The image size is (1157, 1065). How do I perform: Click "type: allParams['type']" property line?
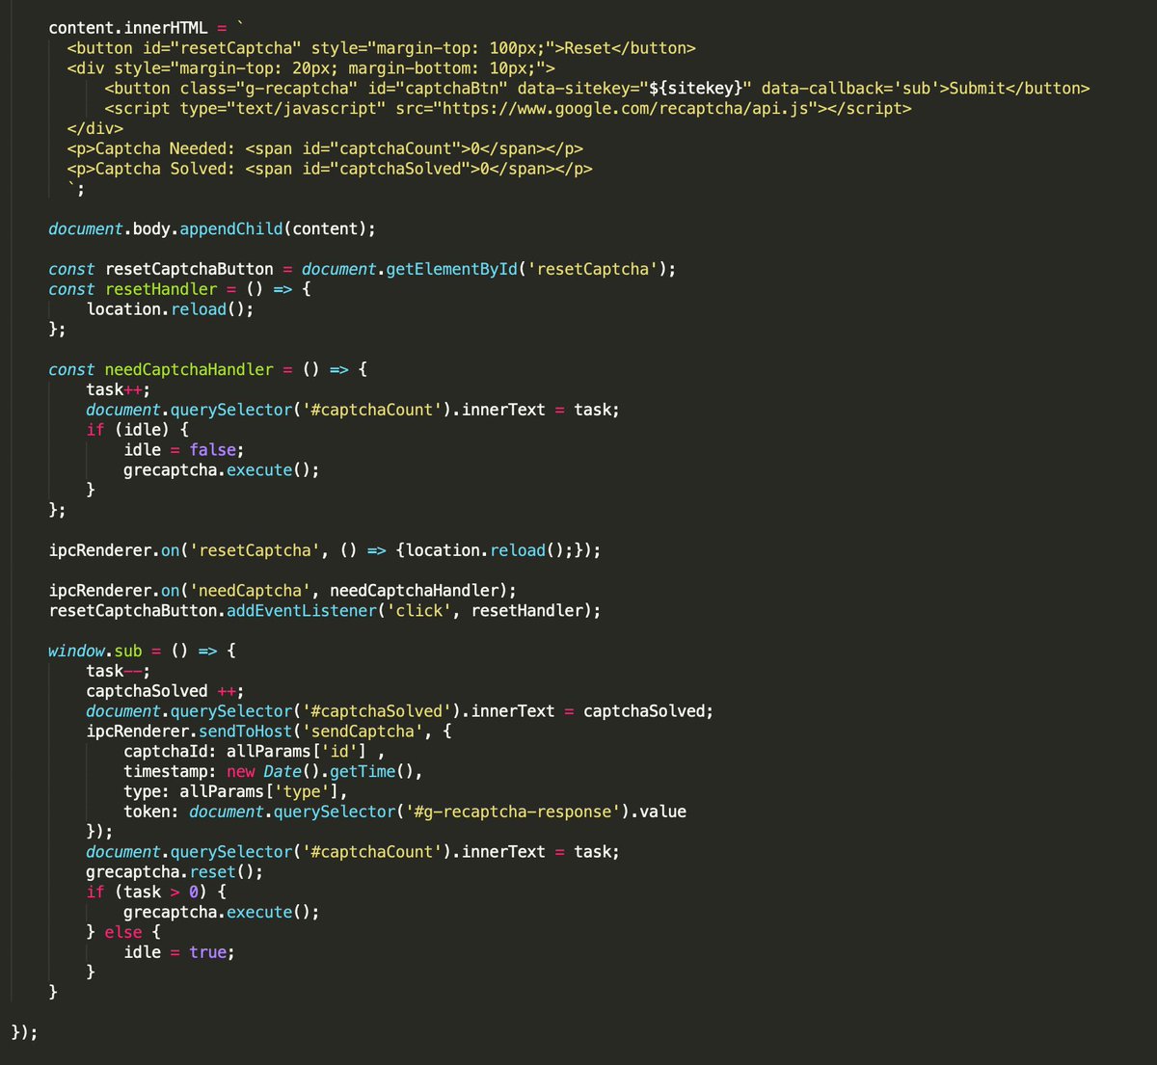[x=236, y=791]
